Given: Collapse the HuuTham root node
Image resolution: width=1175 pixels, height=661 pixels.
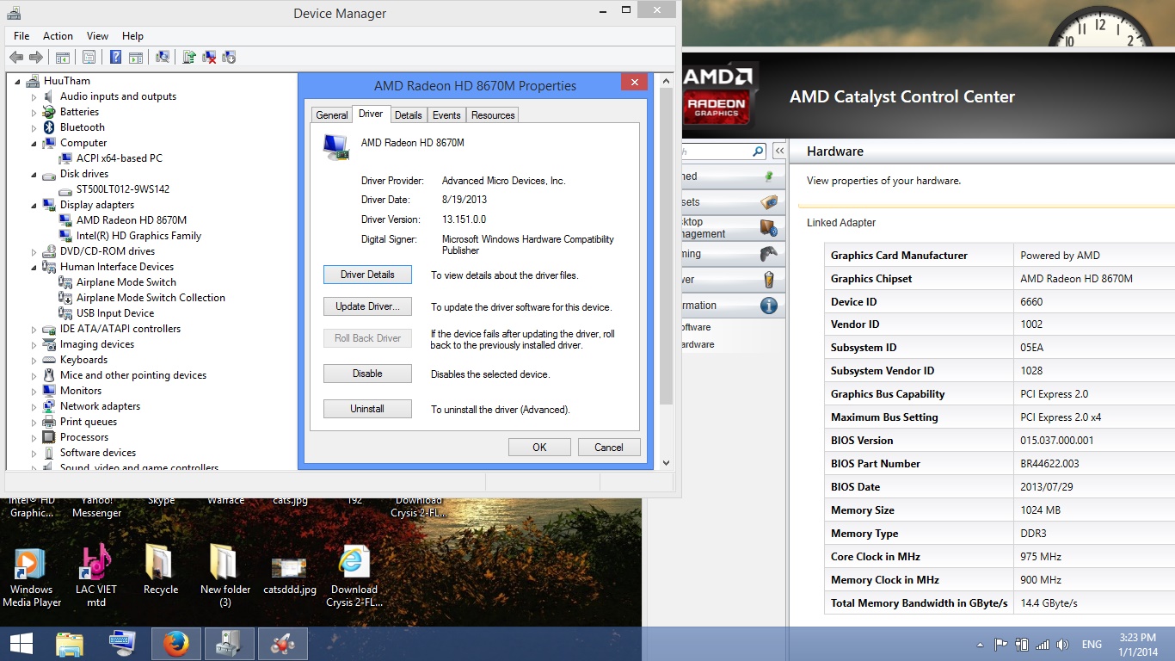Looking at the screenshot, I should (17, 81).
